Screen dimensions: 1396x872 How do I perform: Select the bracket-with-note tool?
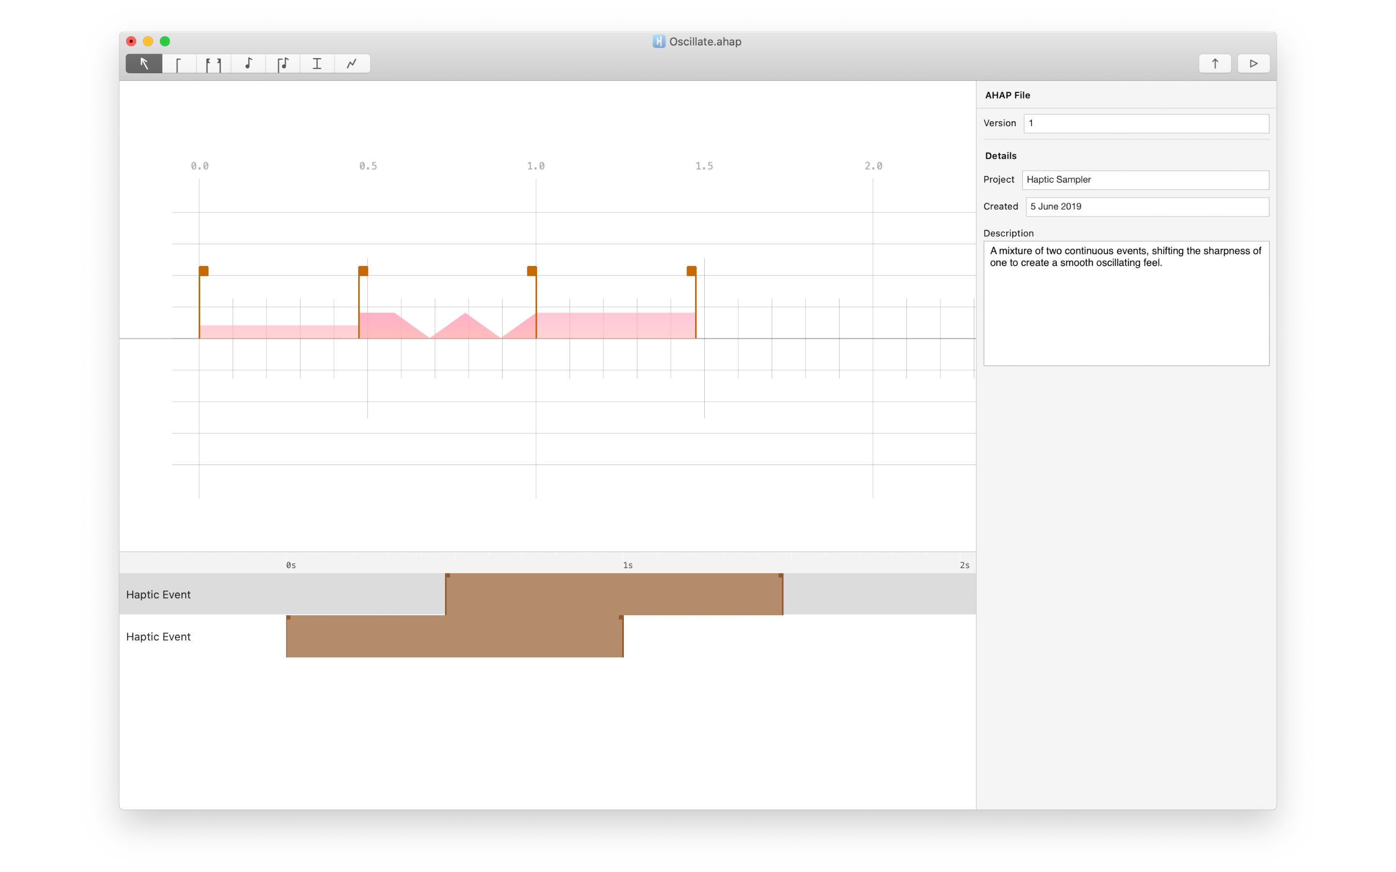[x=283, y=63]
